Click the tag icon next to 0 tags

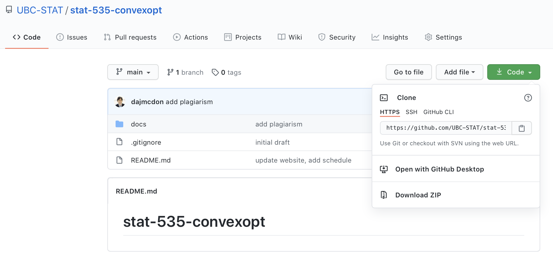pyautogui.click(x=215, y=72)
